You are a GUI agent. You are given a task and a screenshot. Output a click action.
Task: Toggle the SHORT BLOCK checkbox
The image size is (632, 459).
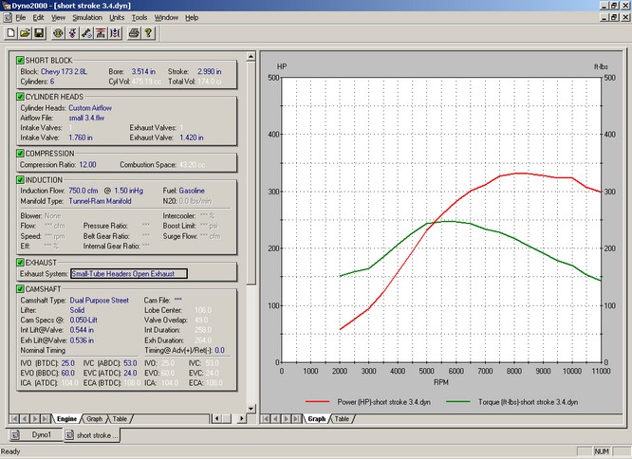click(x=20, y=61)
